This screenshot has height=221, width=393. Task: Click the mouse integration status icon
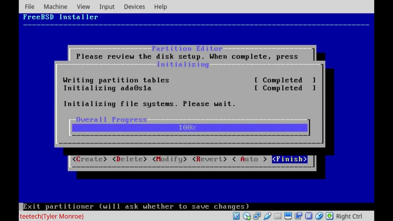point(319,216)
